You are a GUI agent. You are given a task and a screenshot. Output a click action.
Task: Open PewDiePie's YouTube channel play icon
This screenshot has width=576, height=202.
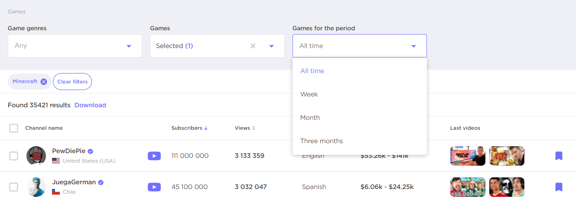pos(154,156)
